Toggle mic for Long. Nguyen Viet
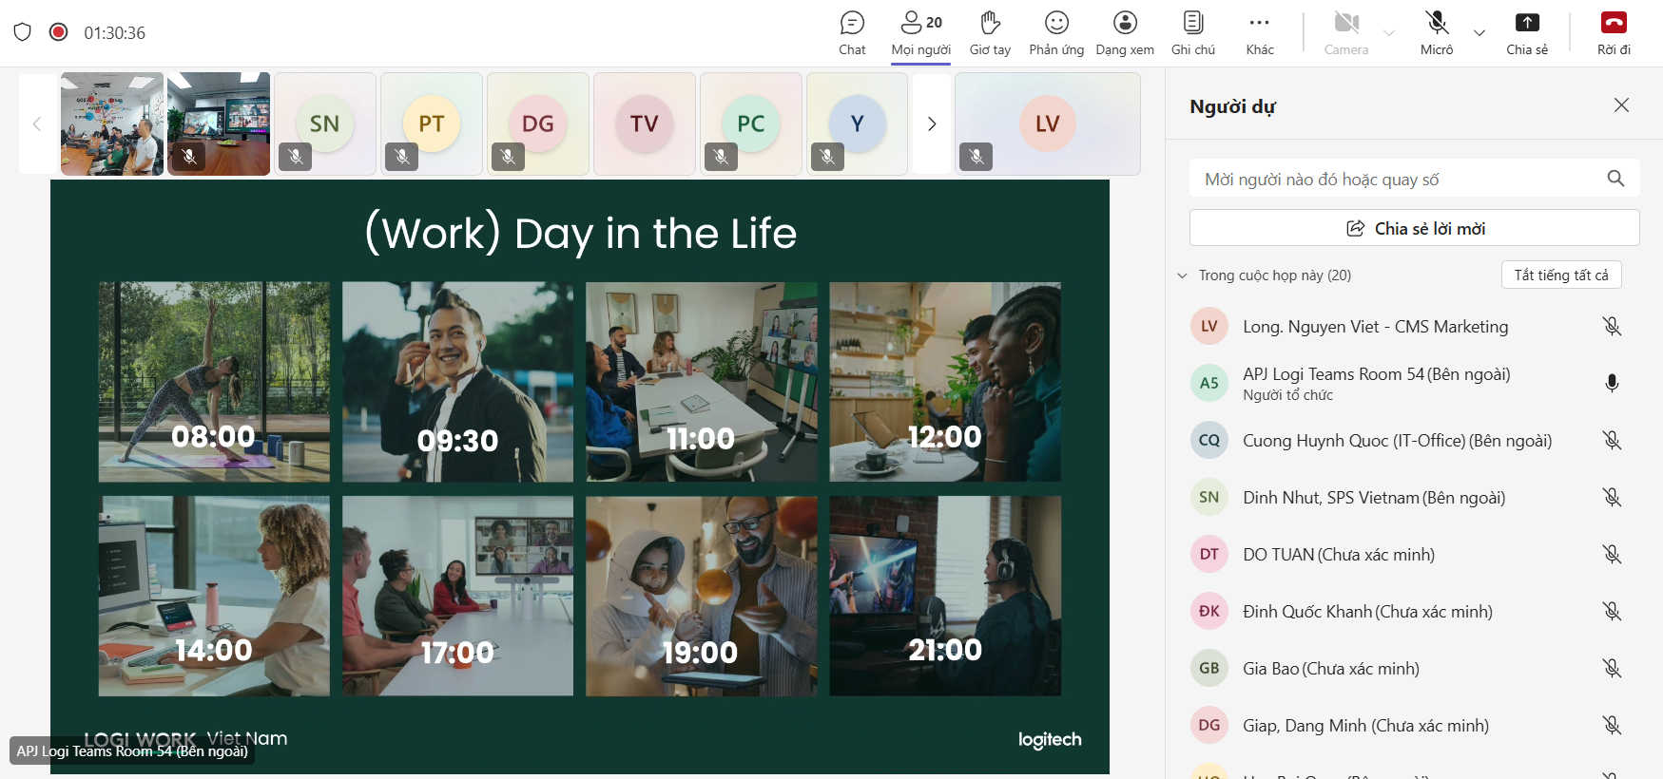1663x779 pixels. [1612, 327]
